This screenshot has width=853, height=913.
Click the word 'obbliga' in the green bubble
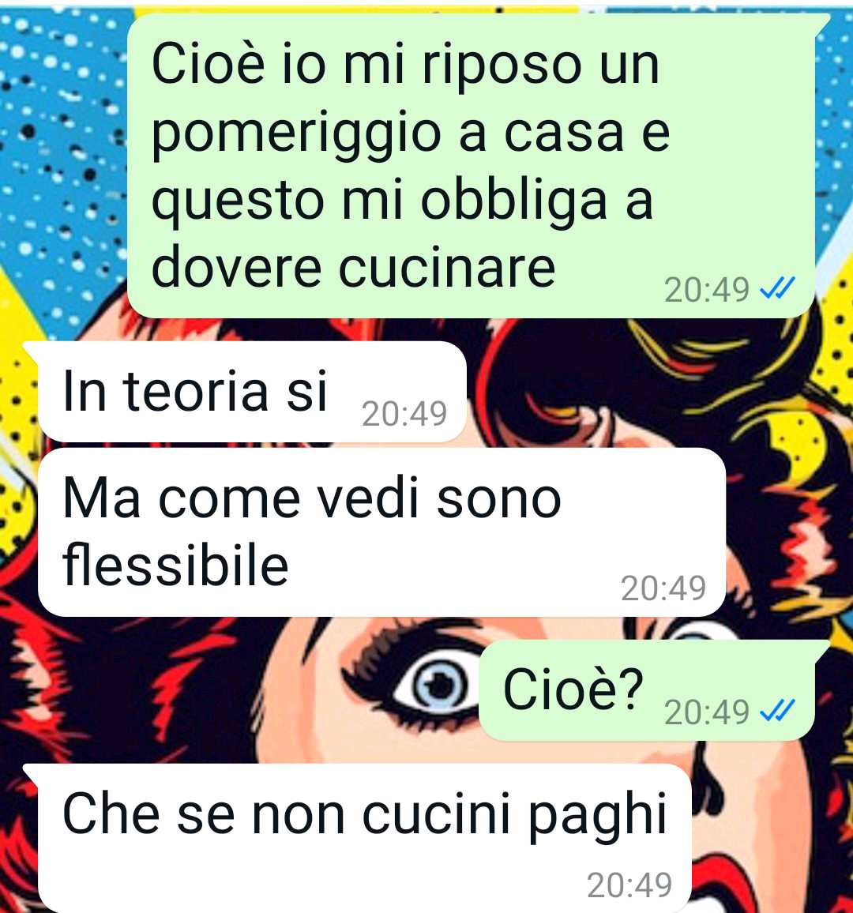pos(513,201)
